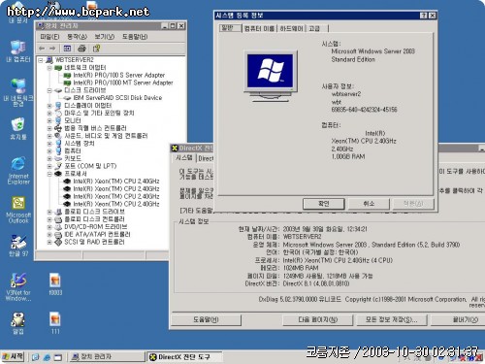Expand the 범용 직렬 버스 컨트롤러 node
The height and width of the screenshot is (364, 485).
(x=49, y=128)
